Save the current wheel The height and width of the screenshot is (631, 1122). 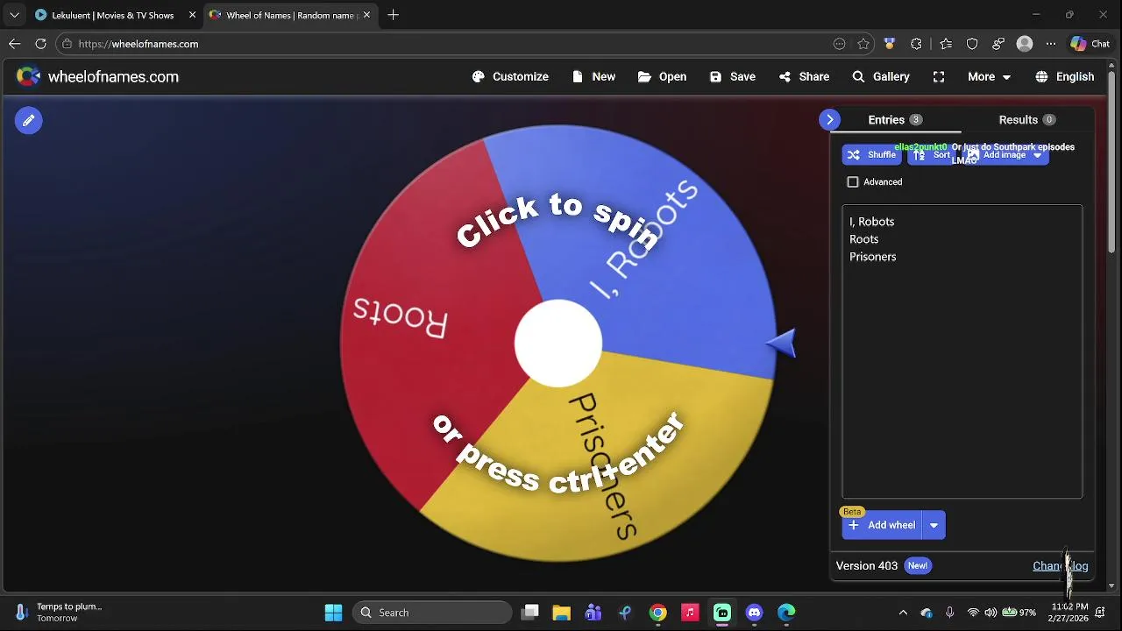(733, 77)
